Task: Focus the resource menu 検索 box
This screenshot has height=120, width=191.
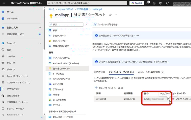Action: (66, 25)
